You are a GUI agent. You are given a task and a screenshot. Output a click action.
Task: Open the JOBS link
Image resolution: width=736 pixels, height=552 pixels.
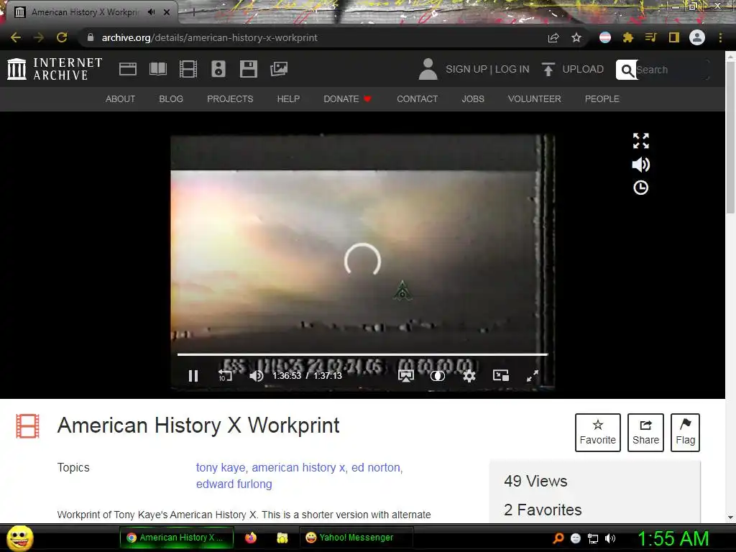coord(473,99)
